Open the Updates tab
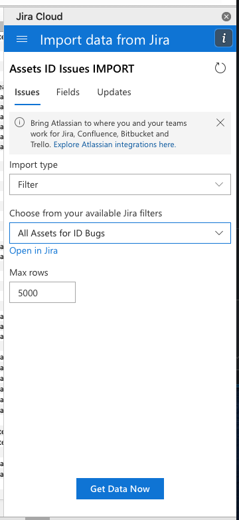The image size is (239, 520). click(x=114, y=92)
